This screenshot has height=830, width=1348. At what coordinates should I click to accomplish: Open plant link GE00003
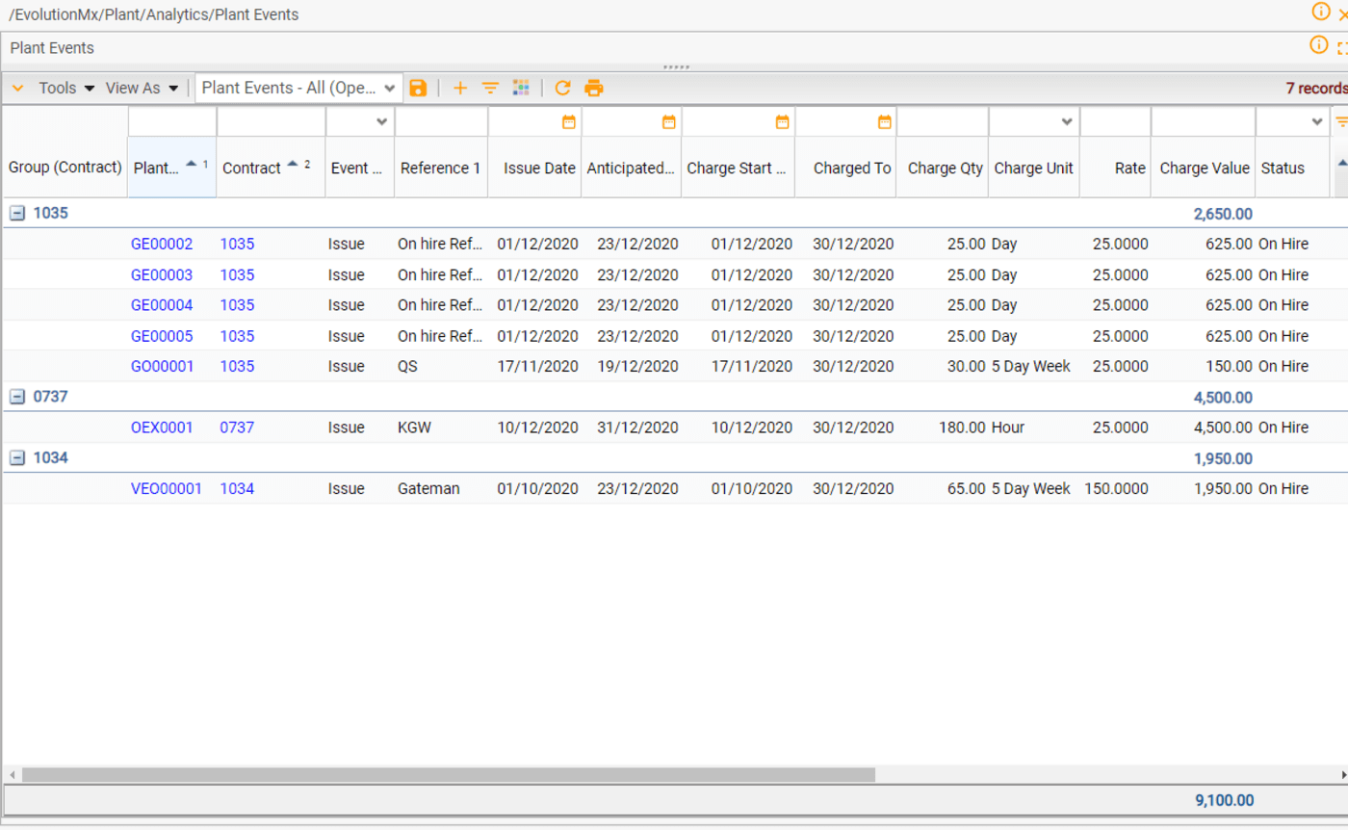click(162, 274)
